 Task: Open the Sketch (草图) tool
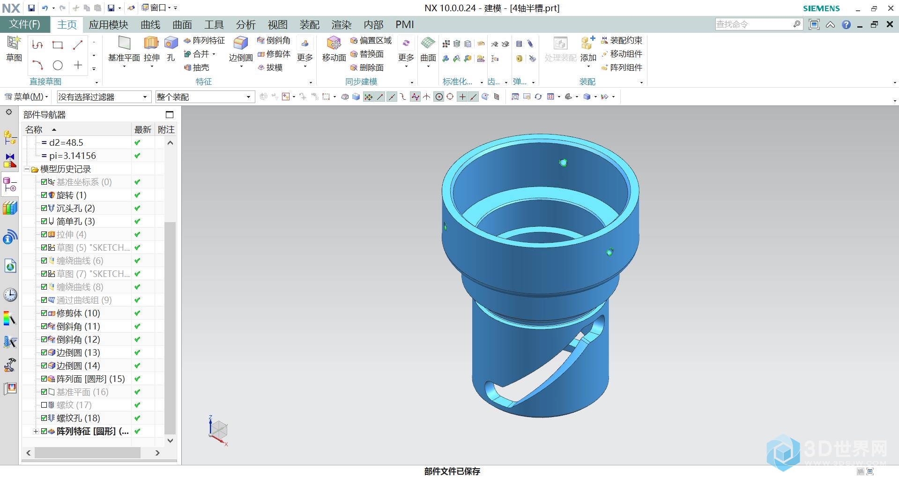14,49
